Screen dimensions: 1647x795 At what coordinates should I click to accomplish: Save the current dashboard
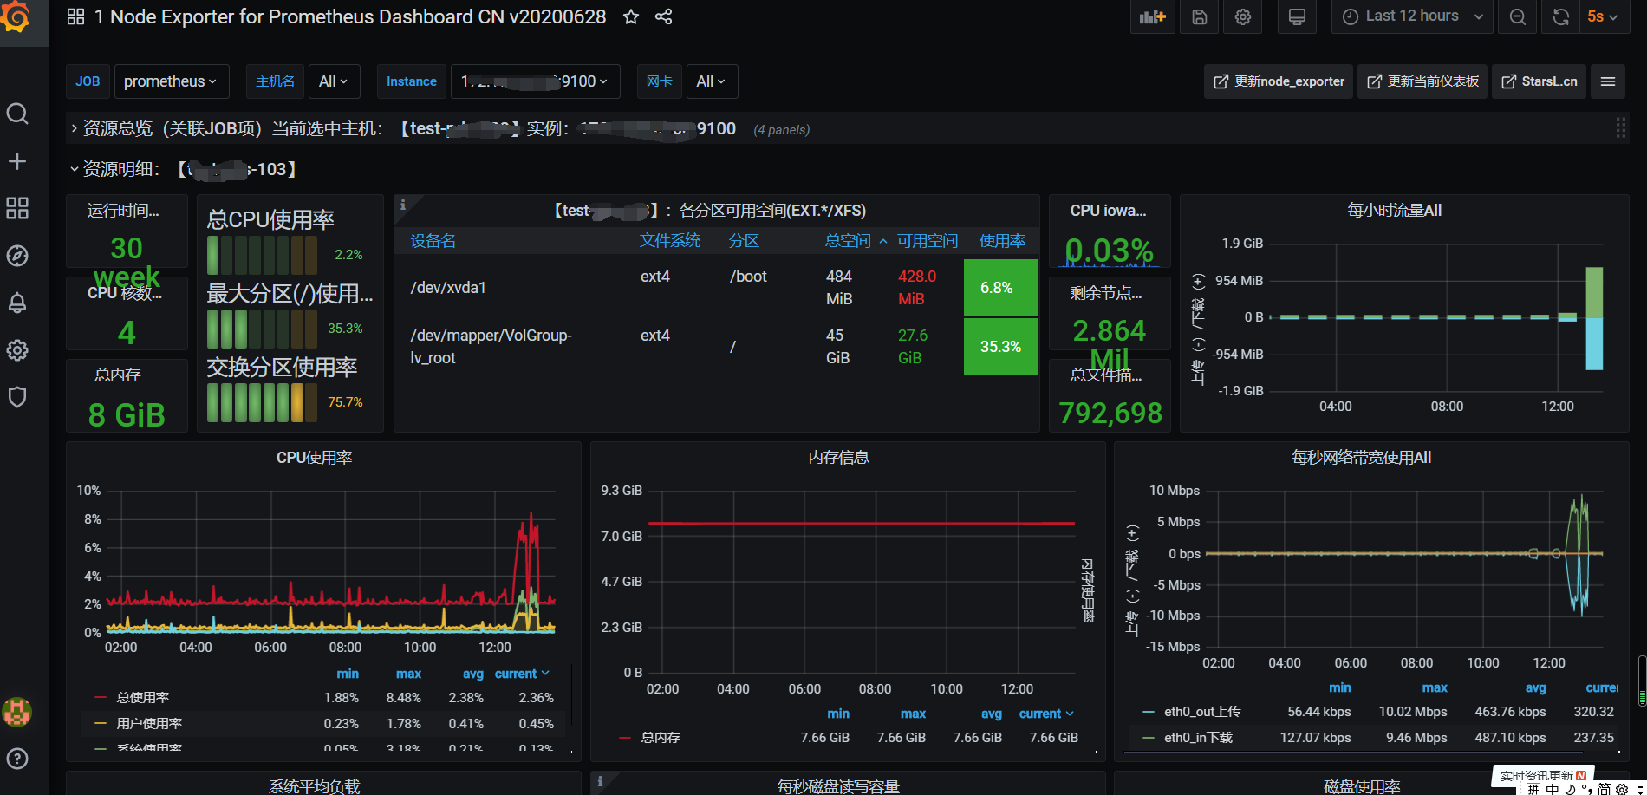pos(1198,16)
